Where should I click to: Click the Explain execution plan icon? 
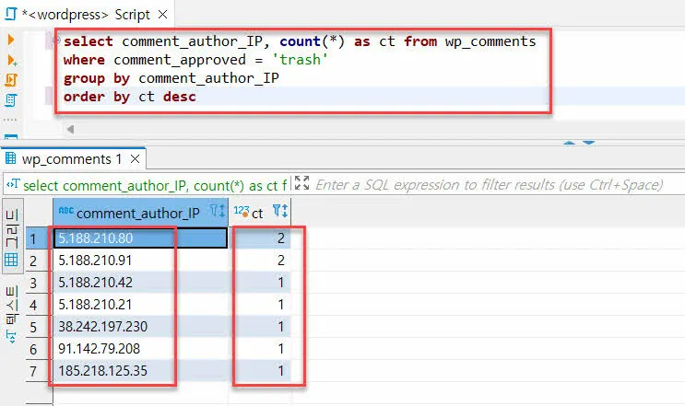pos(11,99)
